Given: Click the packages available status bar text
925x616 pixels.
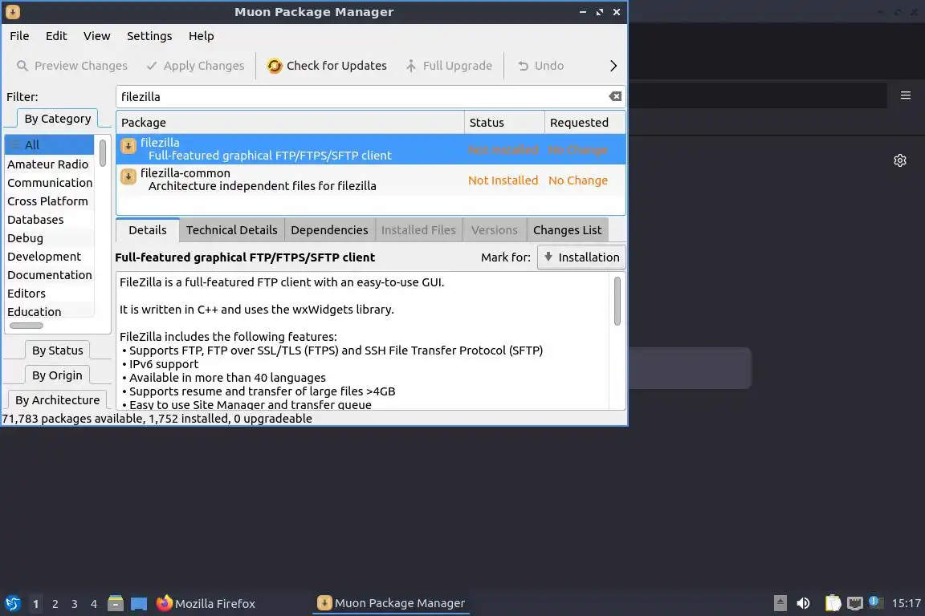Looking at the screenshot, I should [x=157, y=419].
